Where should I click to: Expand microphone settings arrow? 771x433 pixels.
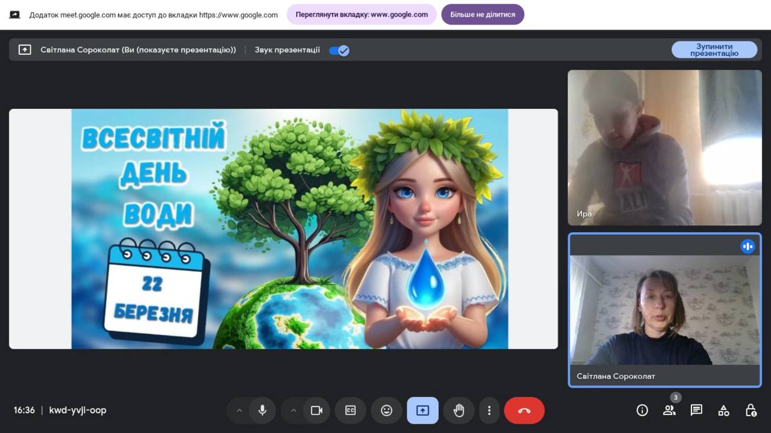pyautogui.click(x=239, y=410)
